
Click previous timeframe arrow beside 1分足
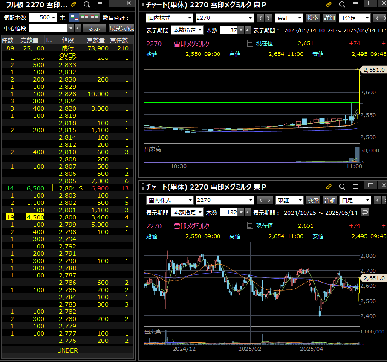(x=377, y=18)
